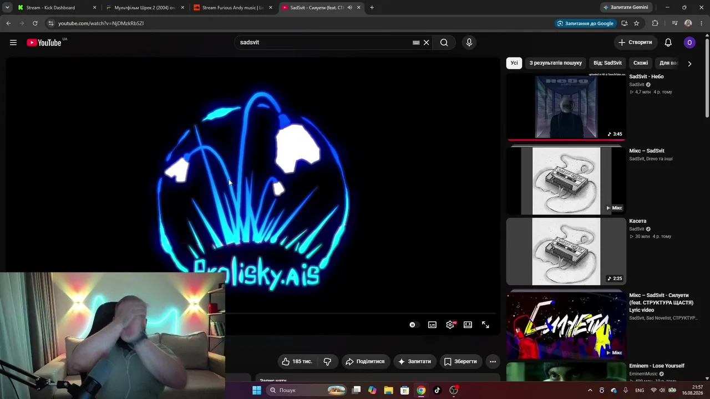Image resolution: width=710 pixels, height=399 pixels.
Task: Click the Створити create button
Action: click(x=636, y=43)
